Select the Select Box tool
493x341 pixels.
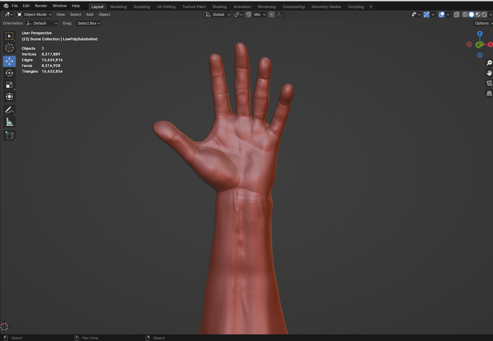(x=9, y=36)
